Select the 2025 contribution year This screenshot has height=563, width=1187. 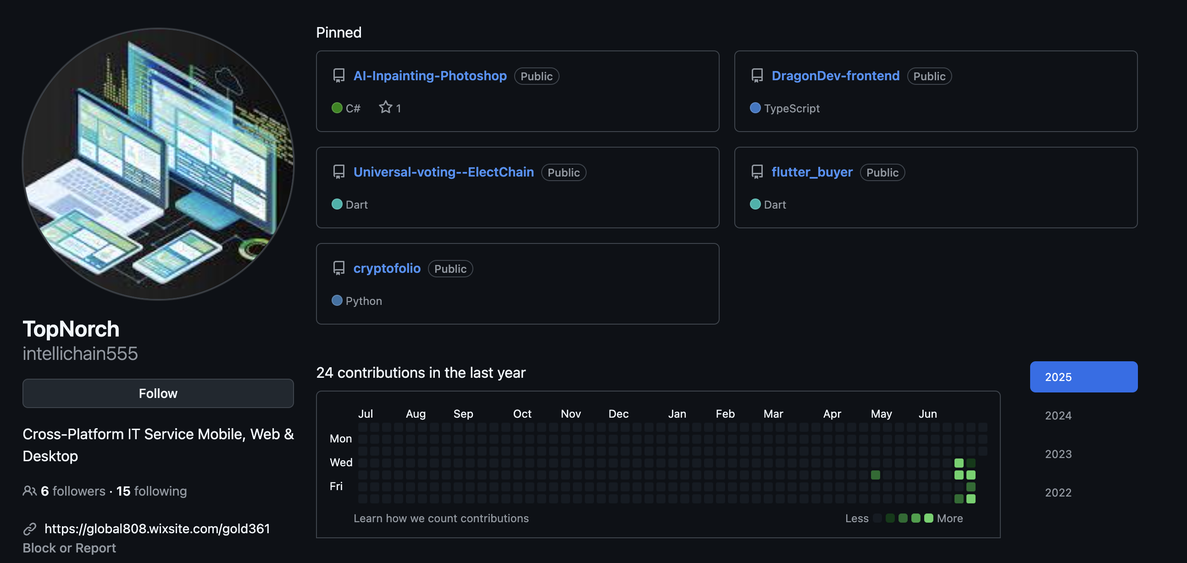click(1083, 377)
